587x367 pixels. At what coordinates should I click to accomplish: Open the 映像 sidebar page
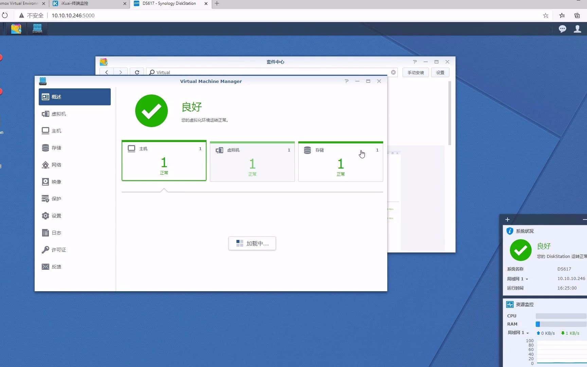[75, 182]
